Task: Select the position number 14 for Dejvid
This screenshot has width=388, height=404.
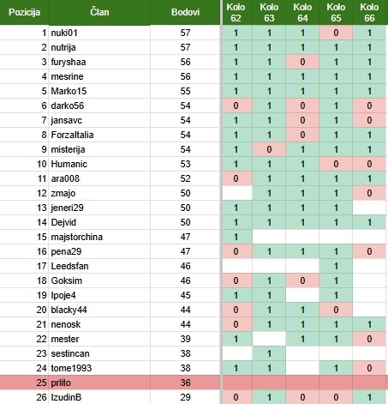Action: [41, 222]
